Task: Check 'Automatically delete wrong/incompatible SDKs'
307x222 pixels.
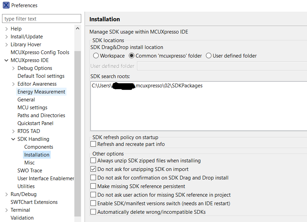Action: point(93,212)
